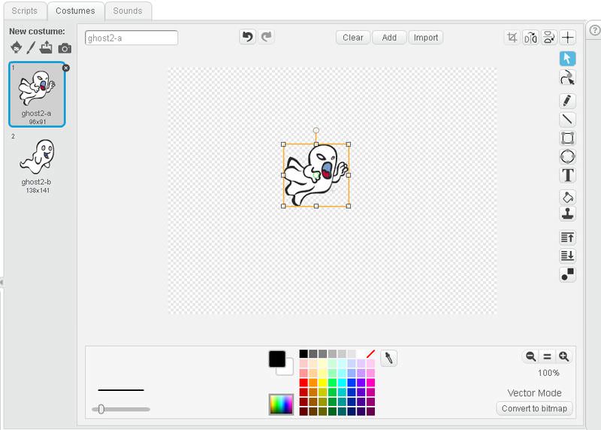Click the costume name field ghost2-a
601x430 pixels.
(131, 38)
